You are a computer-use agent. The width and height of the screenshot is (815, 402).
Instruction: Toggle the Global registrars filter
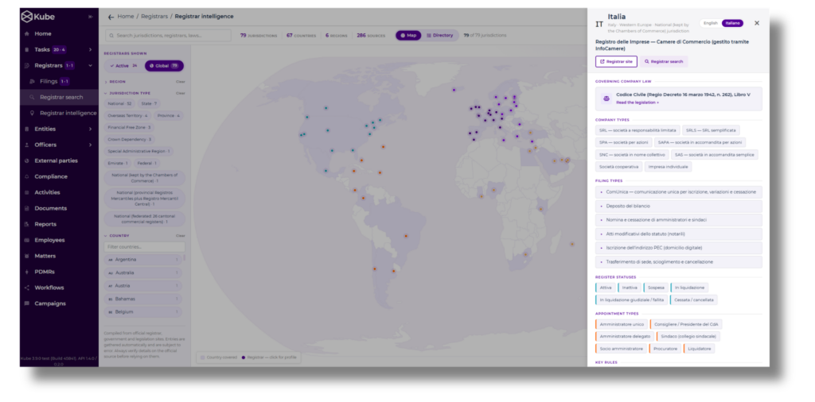pyautogui.click(x=164, y=66)
